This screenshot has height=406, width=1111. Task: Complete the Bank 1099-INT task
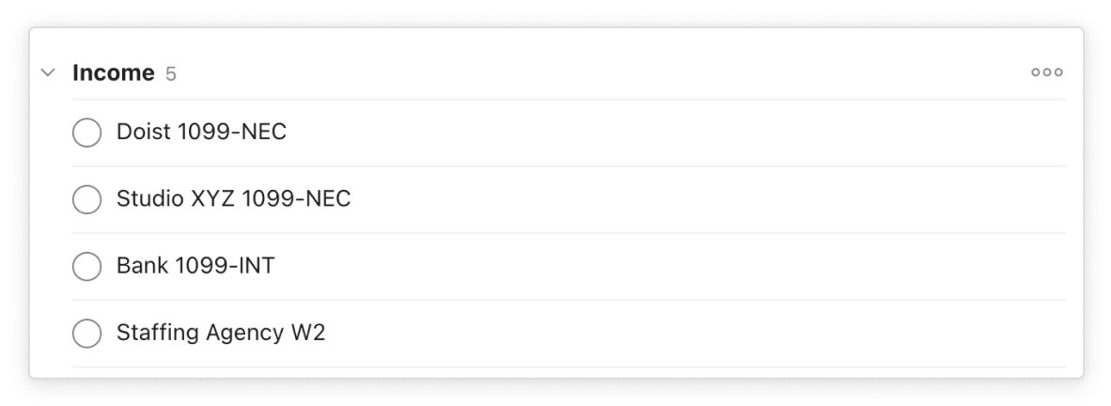point(86,266)
